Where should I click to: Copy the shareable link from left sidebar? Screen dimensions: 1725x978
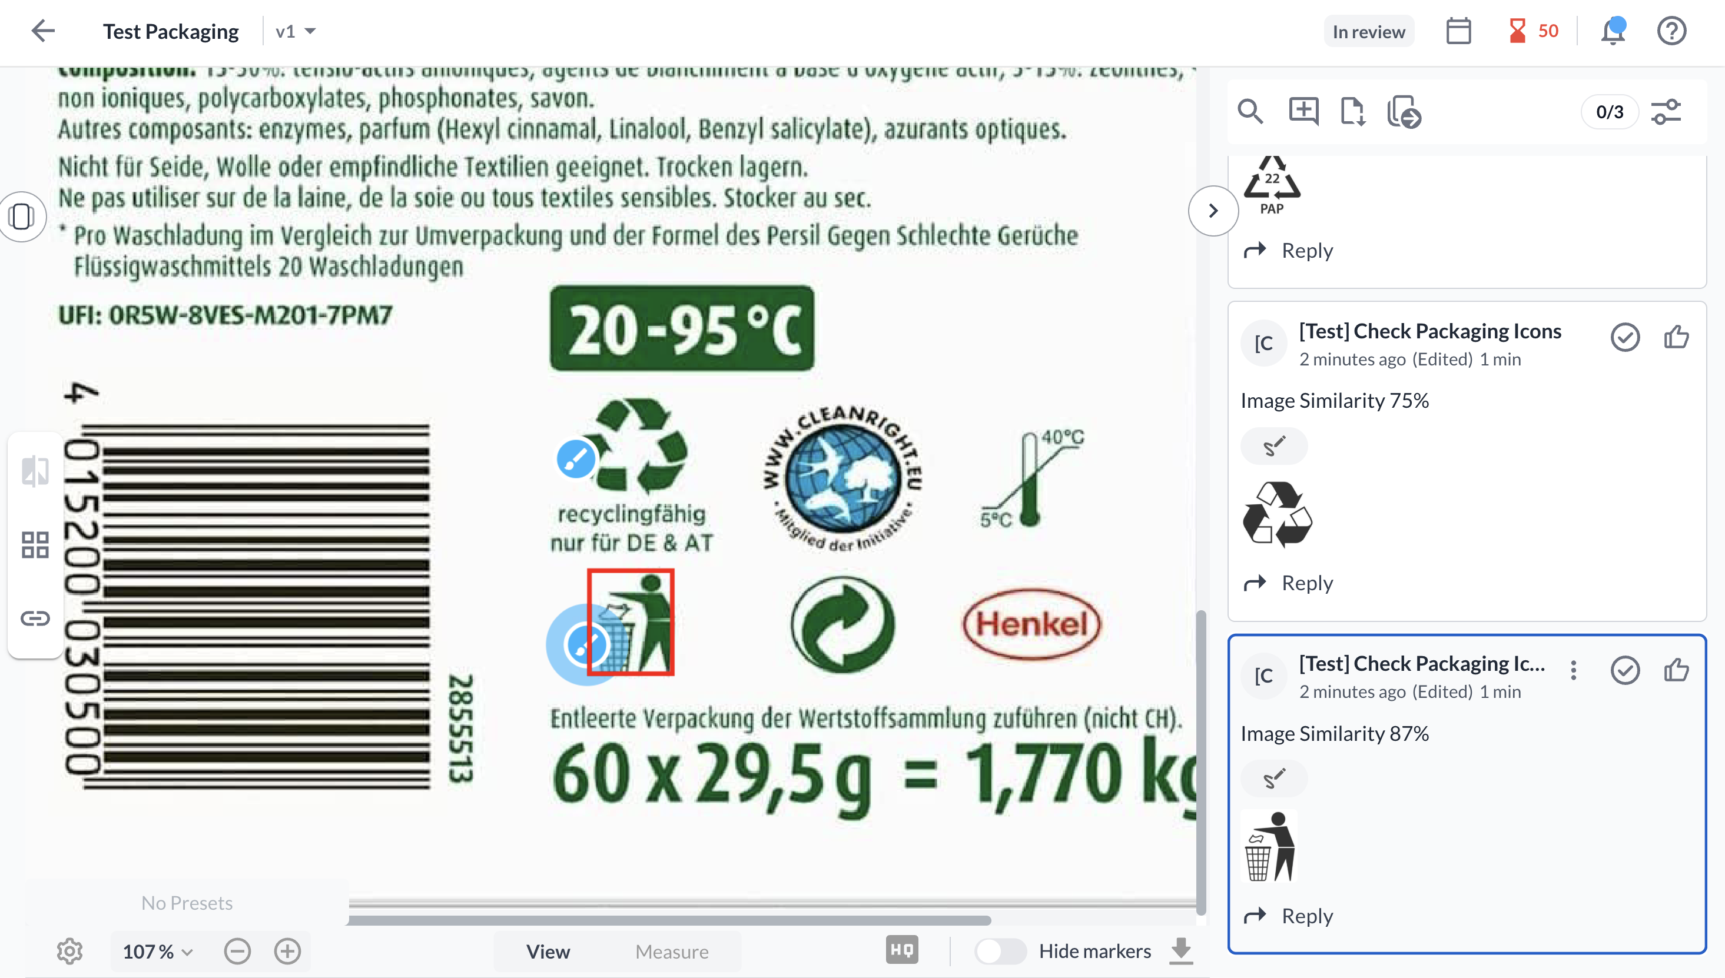click(x=34, y=618)
